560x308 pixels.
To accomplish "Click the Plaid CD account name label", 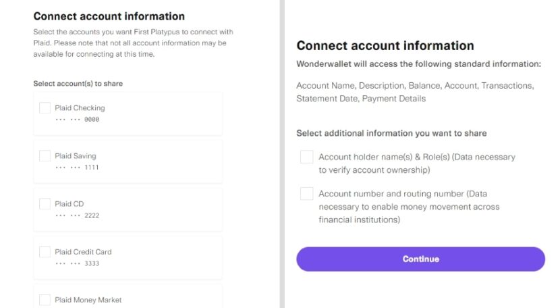I will click(69, 204).
